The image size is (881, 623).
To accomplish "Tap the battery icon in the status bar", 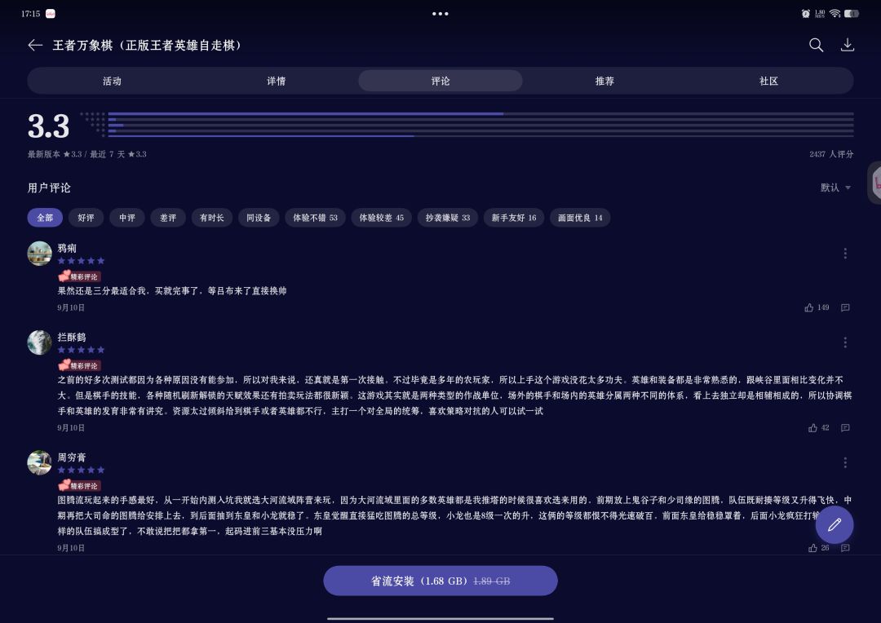I will (851, 14).
